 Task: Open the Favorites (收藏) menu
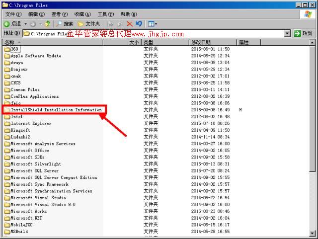click(82, 14)
